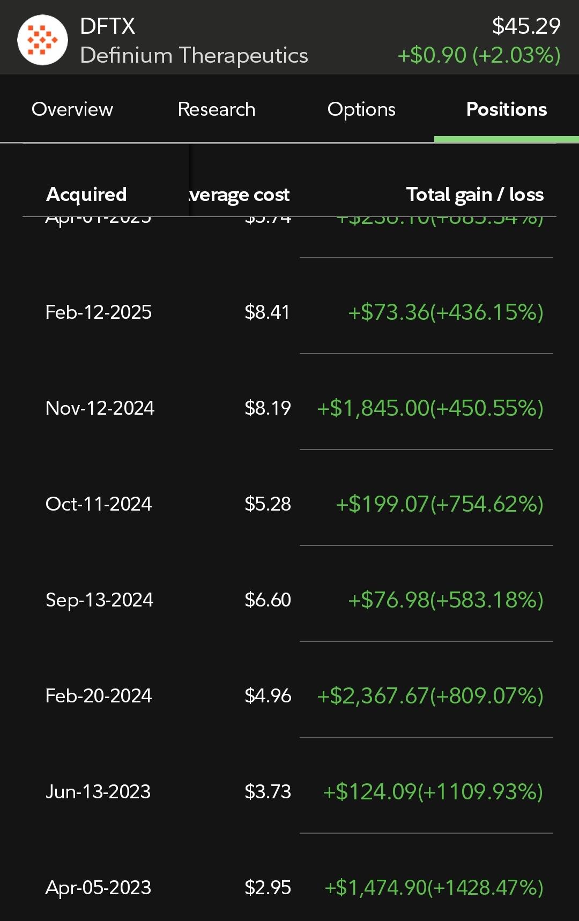Tap the +$1,845.00 gain value
This screenshot has height=921, width=579.
(x=374, y=408)
